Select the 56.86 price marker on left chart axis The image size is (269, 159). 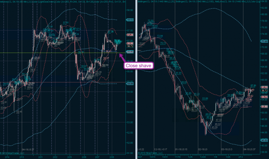130,43
